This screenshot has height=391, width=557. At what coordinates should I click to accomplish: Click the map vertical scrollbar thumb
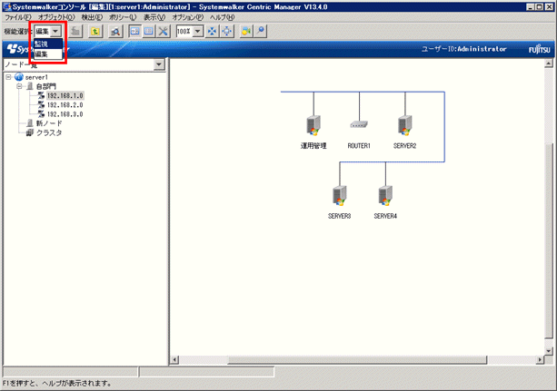coord(549,241)
